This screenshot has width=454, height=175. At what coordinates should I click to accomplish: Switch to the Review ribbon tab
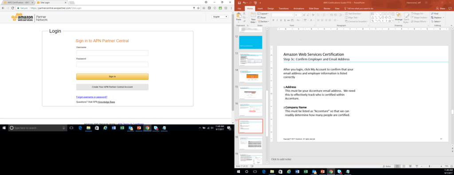pyautogui.click(x=327, y=9)
